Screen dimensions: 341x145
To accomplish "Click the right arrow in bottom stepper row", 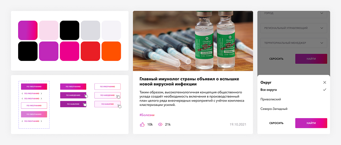I will (41, 121).
